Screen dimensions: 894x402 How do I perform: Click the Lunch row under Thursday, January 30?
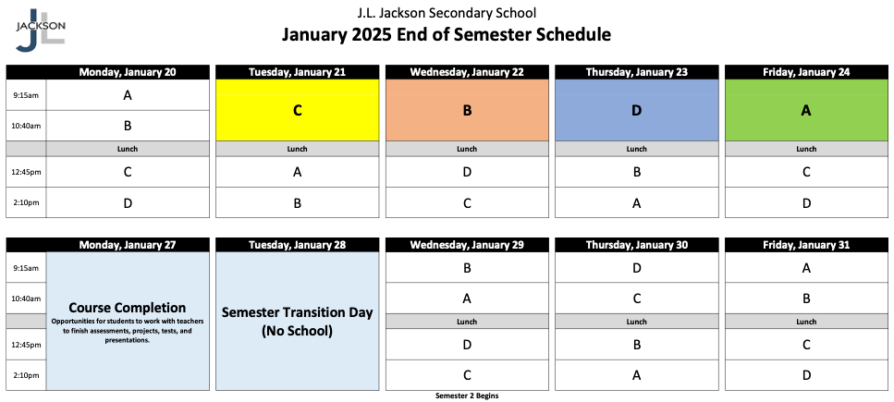click(x=636, y=322)
